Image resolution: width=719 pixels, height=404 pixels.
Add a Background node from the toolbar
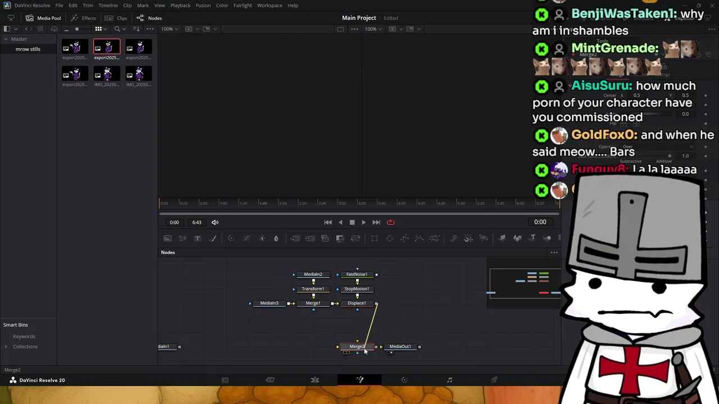167,238
